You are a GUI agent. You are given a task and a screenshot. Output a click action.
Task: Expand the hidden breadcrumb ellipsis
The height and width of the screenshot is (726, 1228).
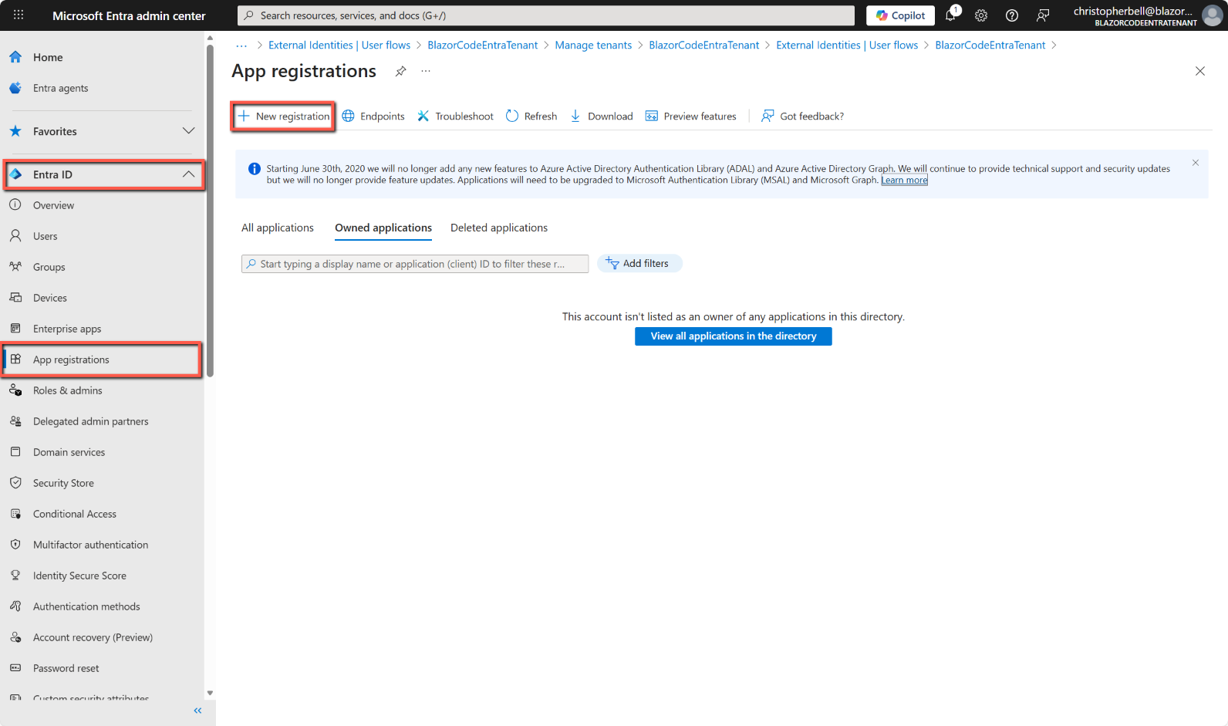[241, 46]
